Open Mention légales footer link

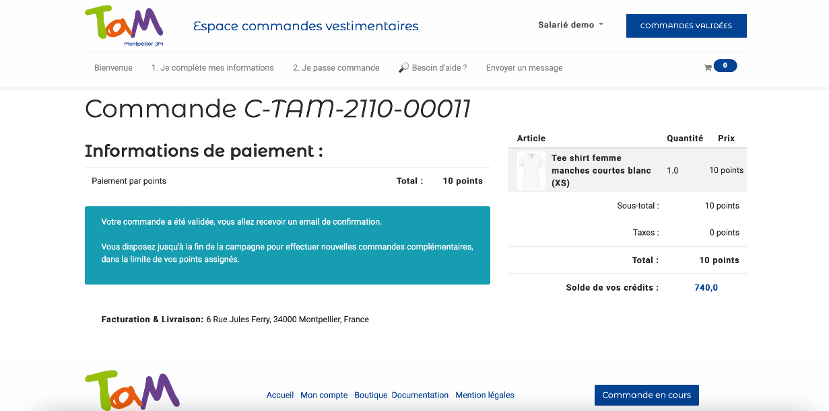point(484,396)
